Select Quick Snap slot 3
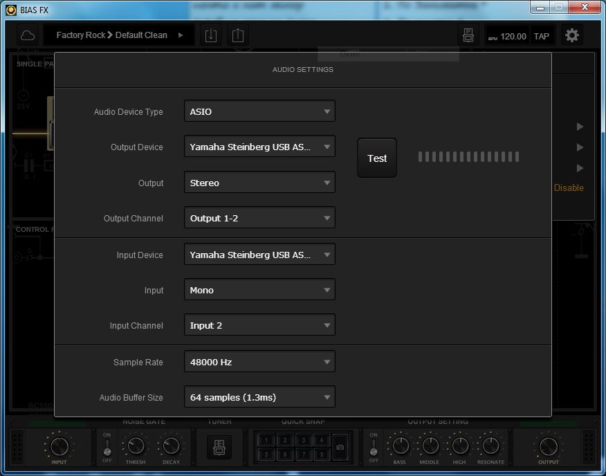606x476 pixels. click(304, 440)
